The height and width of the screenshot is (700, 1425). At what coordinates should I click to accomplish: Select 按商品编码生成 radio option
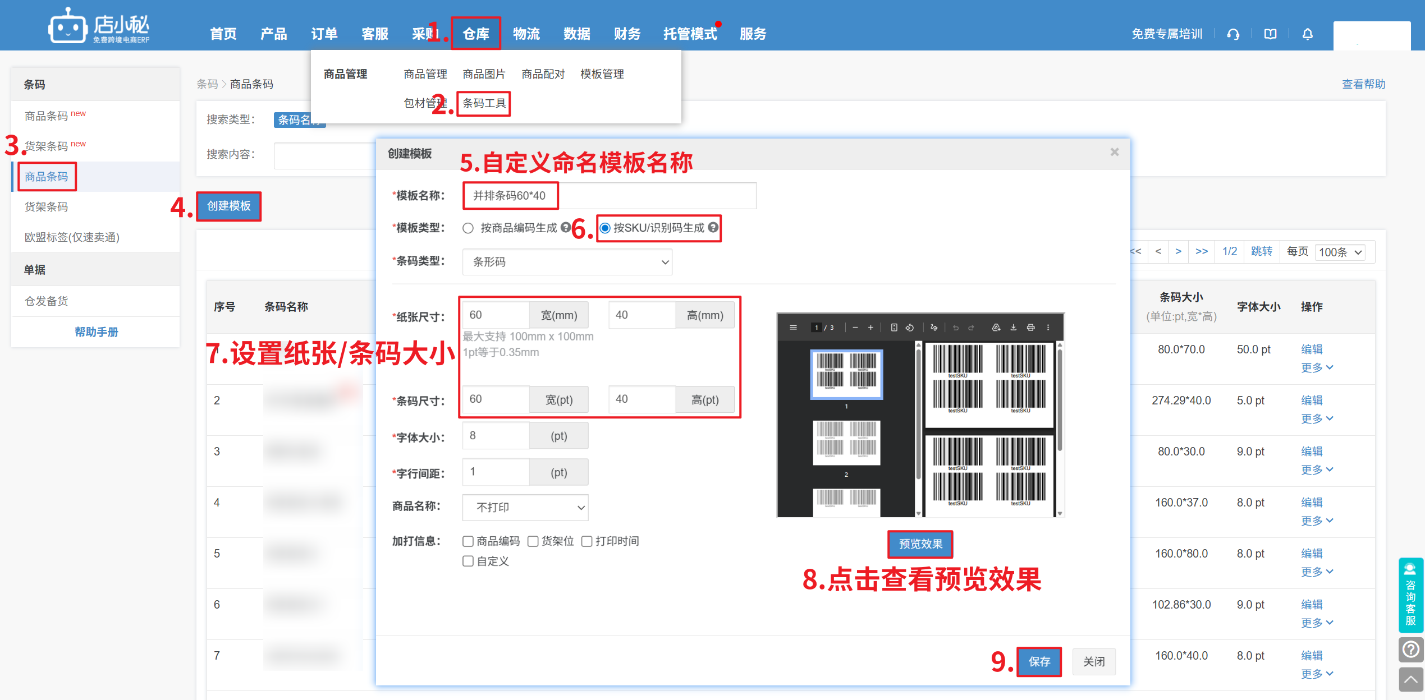click(468, 228)
